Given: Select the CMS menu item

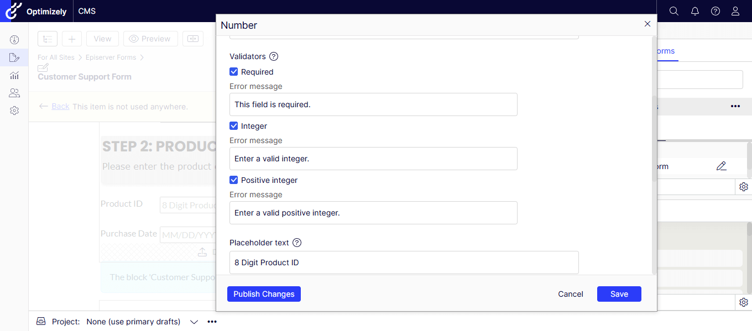Looking at the screenshot, I should pyautogui.click(x=87, y=11).
